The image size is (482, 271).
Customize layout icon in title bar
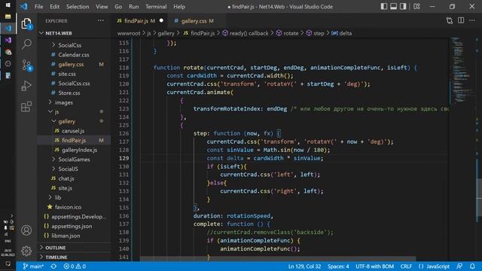[416, 7]
